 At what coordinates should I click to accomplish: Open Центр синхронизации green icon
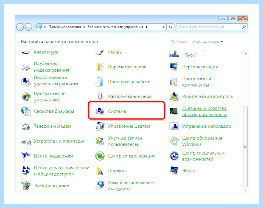[x=100, y=156]
